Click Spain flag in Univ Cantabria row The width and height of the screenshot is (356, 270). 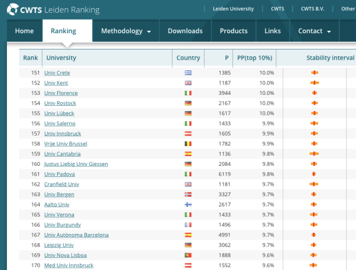coord(188,154)
